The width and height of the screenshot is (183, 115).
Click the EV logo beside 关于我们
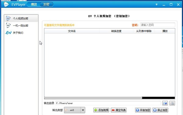coord(8,33)
